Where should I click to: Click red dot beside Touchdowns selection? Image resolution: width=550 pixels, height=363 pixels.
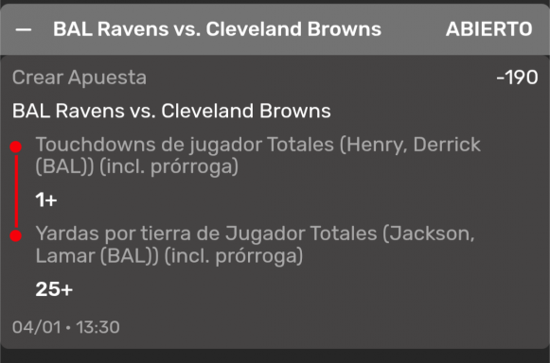point(16,147)
